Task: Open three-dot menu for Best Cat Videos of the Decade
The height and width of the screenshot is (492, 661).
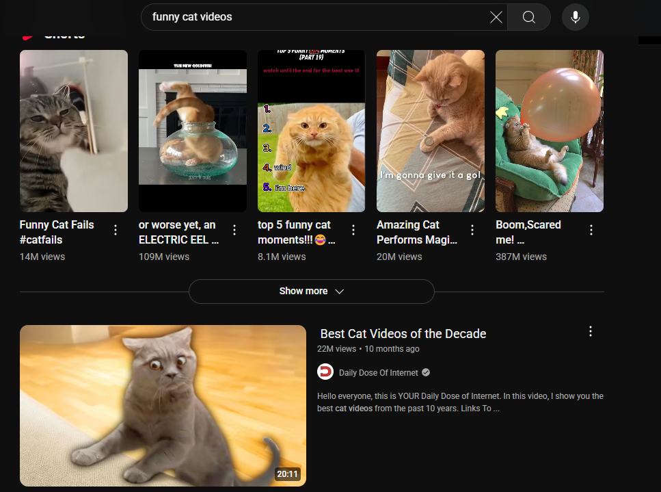Action: click(x=591, y=332)
